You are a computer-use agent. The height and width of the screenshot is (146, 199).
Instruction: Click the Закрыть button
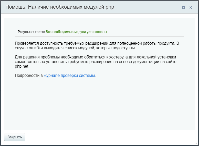click(x=15, y=137)
